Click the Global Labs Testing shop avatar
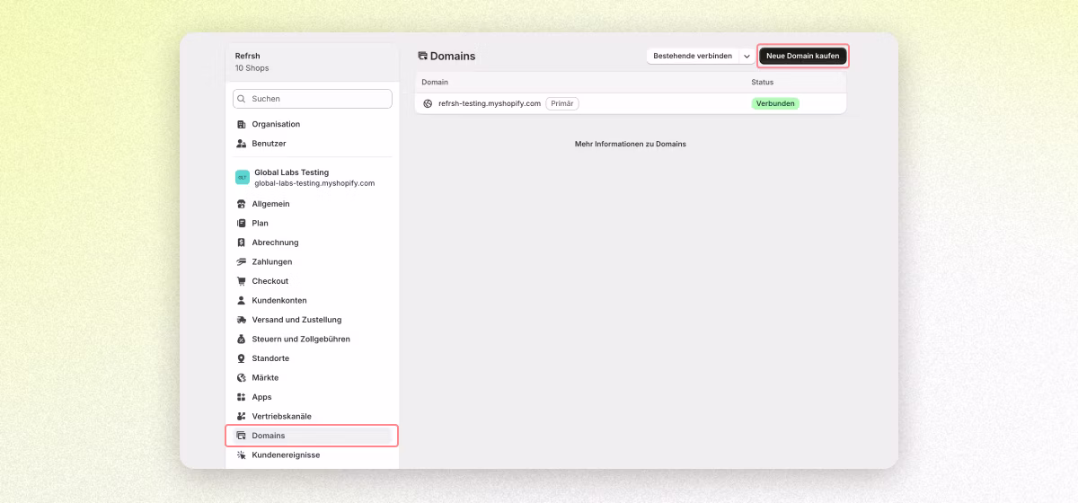Viewport: 1078px width, 503px height. (x=243, y=177)
